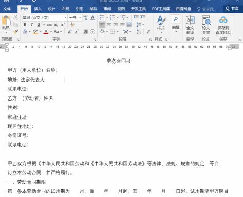Image resolution: width=243 pixels, height=197 pixels.
Task: Open the paragraph dialog launcher
Action: tap(151, 40)
